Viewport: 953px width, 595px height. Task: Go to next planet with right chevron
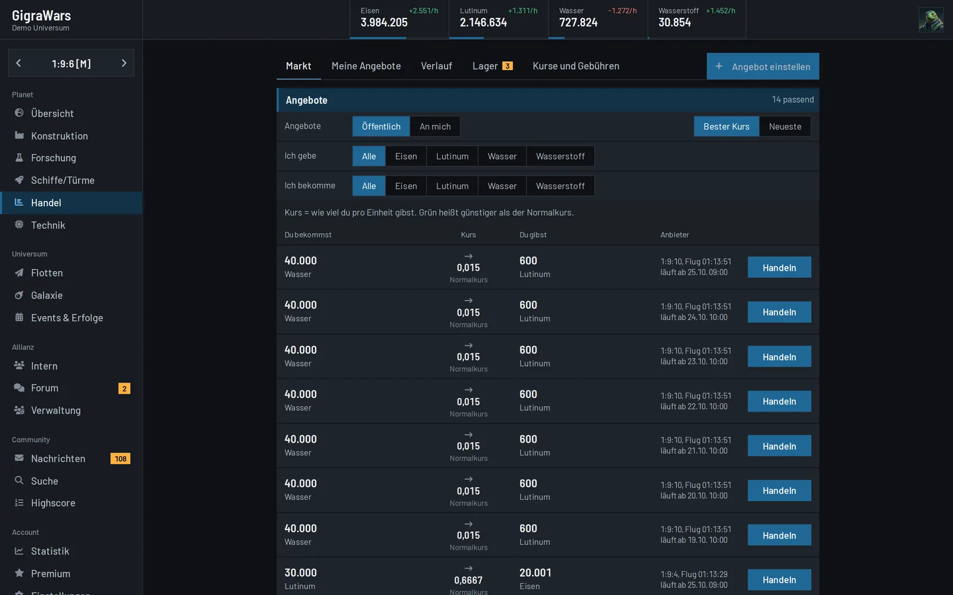124,63
